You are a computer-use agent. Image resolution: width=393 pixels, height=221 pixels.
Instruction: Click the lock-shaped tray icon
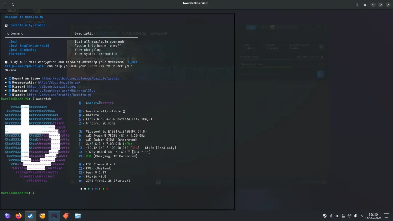click(343, 216)
